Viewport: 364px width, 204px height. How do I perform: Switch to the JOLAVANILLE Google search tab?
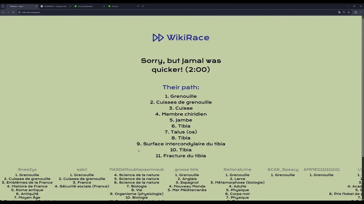55,6
